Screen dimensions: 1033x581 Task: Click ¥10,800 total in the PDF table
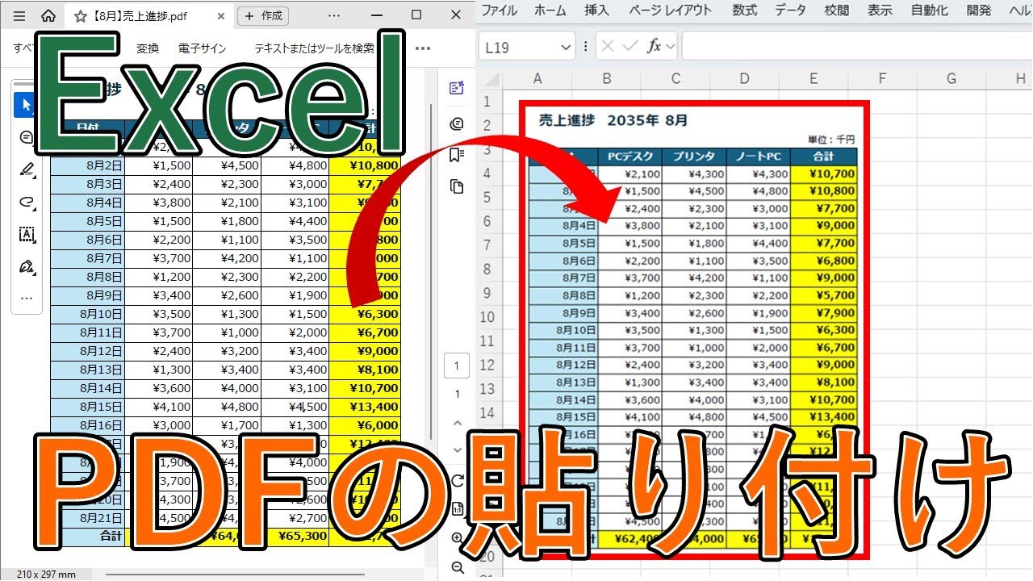(365, 165)
